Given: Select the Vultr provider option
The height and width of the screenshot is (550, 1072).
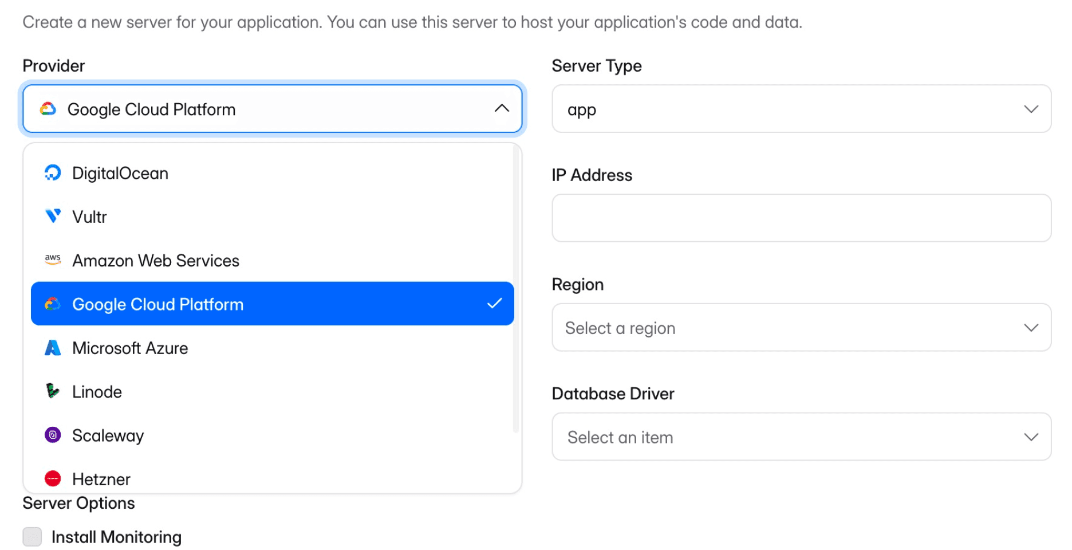Looking at the screenshot, I should pyautogui.click(x=90, y=217).
